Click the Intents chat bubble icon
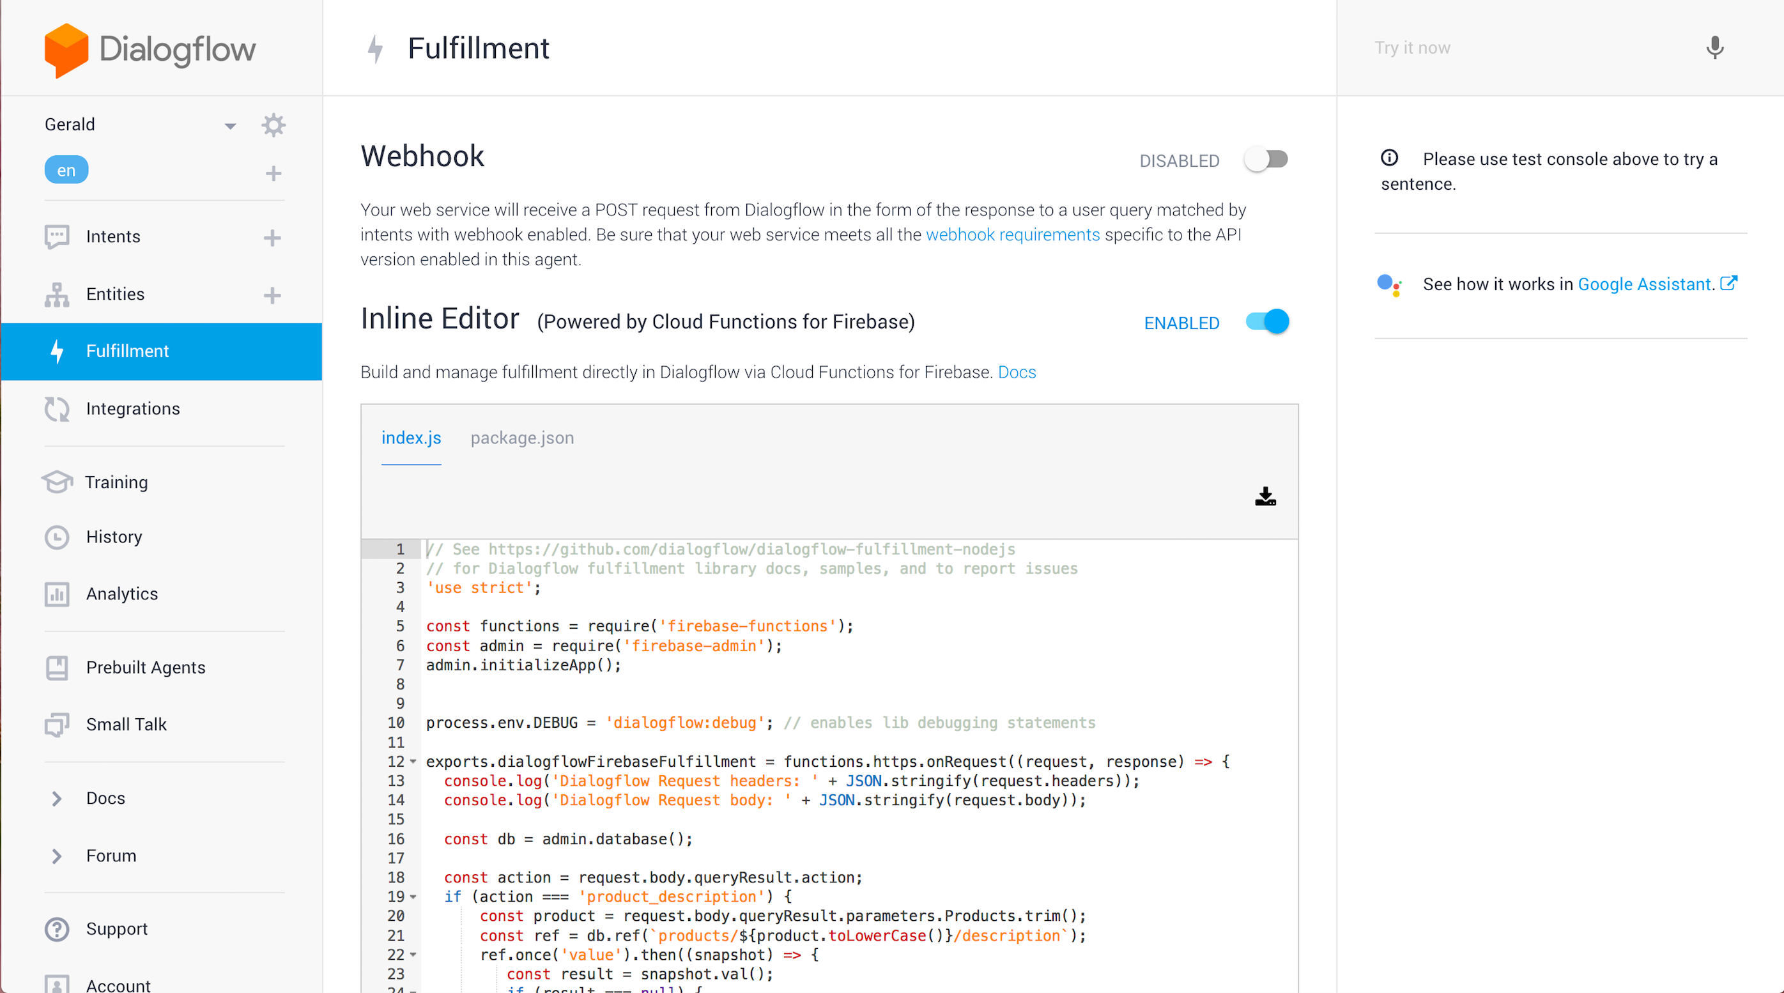Screen dimensions: 1784x993 pos(57,237)
